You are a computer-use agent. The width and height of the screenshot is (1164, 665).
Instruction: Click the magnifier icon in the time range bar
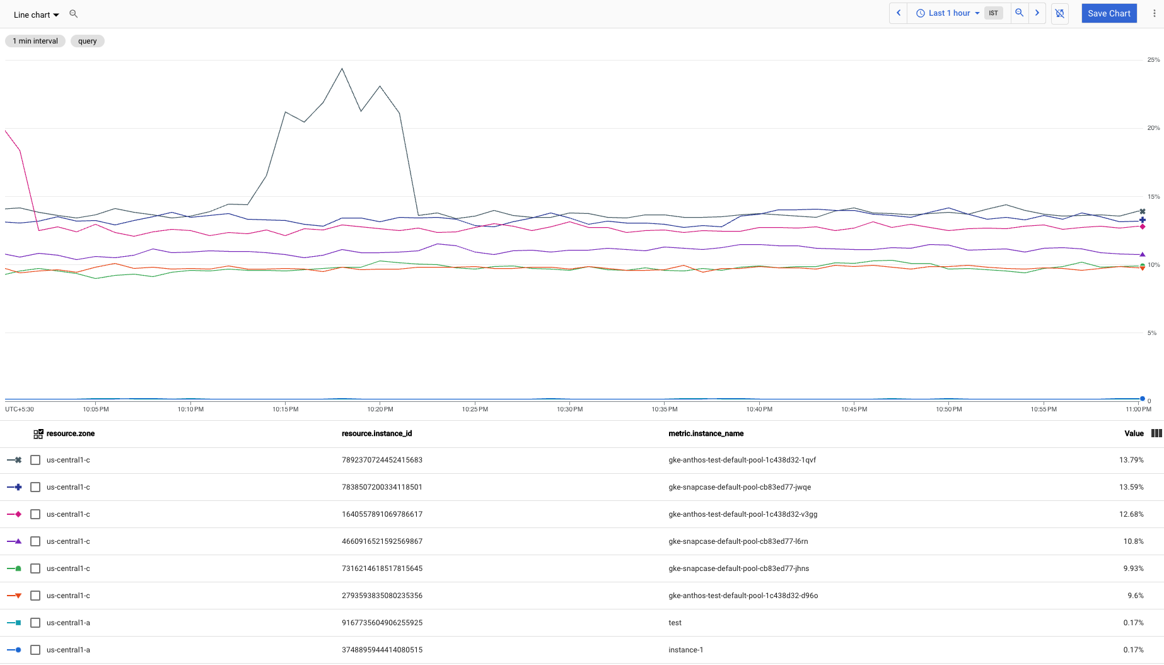(x=1019, y=13)
